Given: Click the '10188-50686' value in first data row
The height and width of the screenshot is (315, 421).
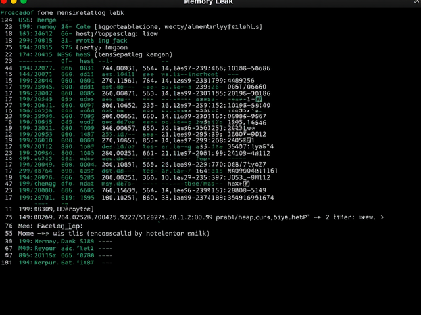Looking at the screenshot, I should click(249, 68).
